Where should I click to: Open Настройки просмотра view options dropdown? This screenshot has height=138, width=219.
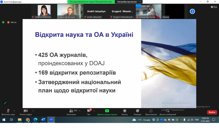[129, 2]
